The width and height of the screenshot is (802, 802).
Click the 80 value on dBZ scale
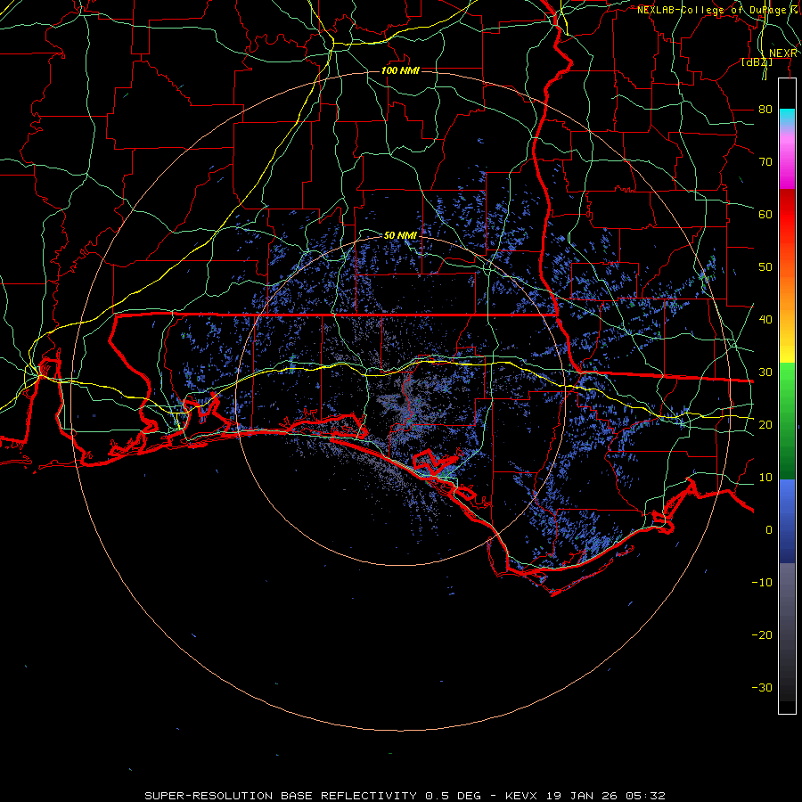point(765,109)
